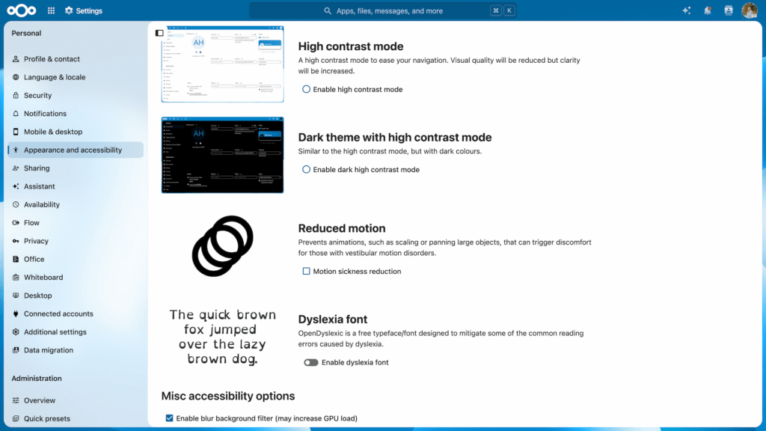Viewport: 766px width, 431px height.
Task: Click the Security lock icon
Action: coord(16,95)
